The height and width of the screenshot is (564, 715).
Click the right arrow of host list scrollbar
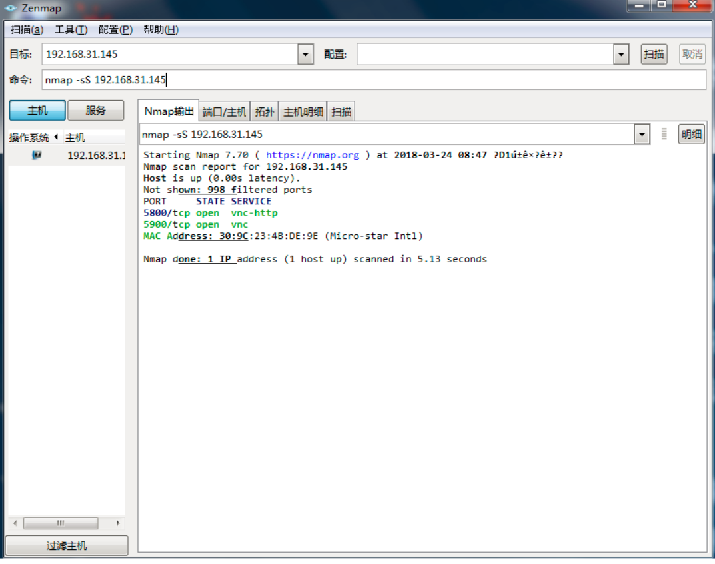[x=118, y=523]
